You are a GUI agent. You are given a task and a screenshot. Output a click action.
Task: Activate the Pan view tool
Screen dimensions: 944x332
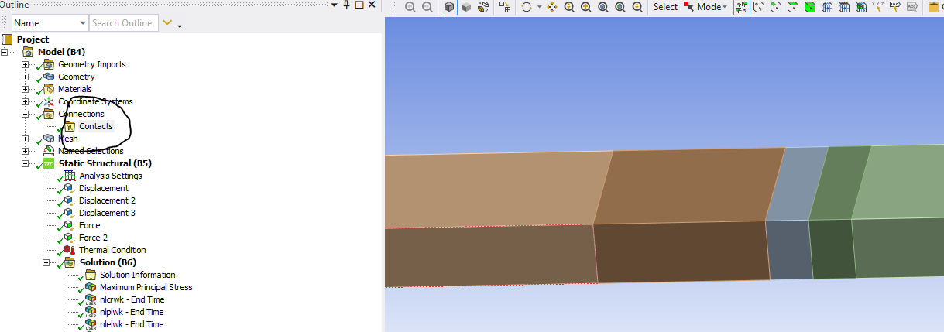click(552, 7)
